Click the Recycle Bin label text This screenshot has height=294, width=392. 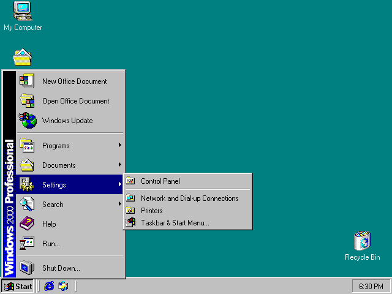pyautogui.click(x=362, y=257)
